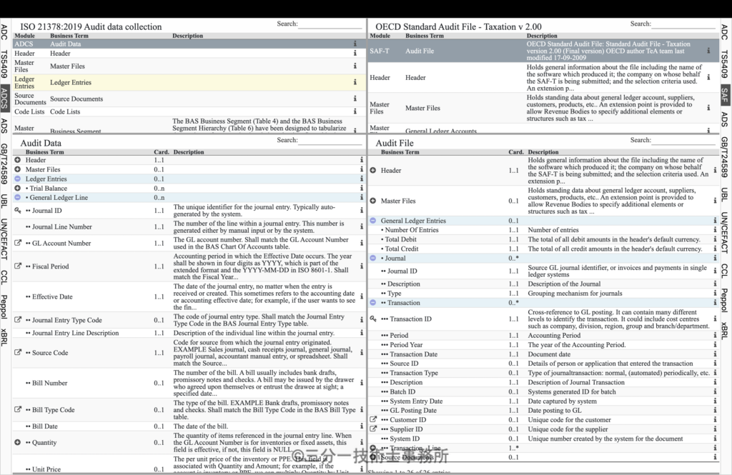Viewport: 732px width, 475px height.
Task: Select the Source Documents module row
Action: pos(189,99)
